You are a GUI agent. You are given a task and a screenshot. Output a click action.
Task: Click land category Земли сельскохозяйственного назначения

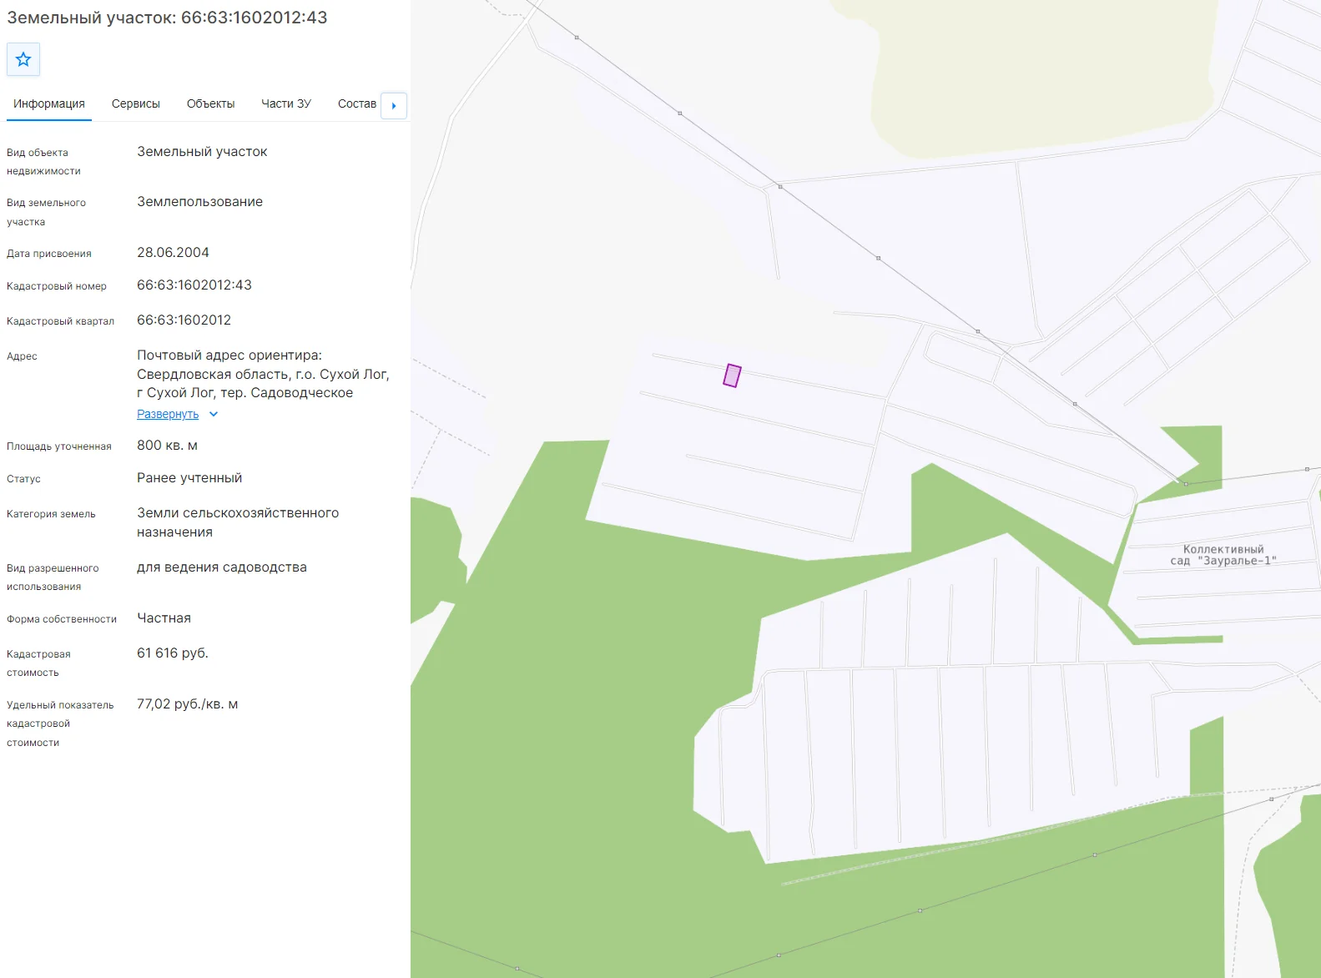tap(238, 522)
